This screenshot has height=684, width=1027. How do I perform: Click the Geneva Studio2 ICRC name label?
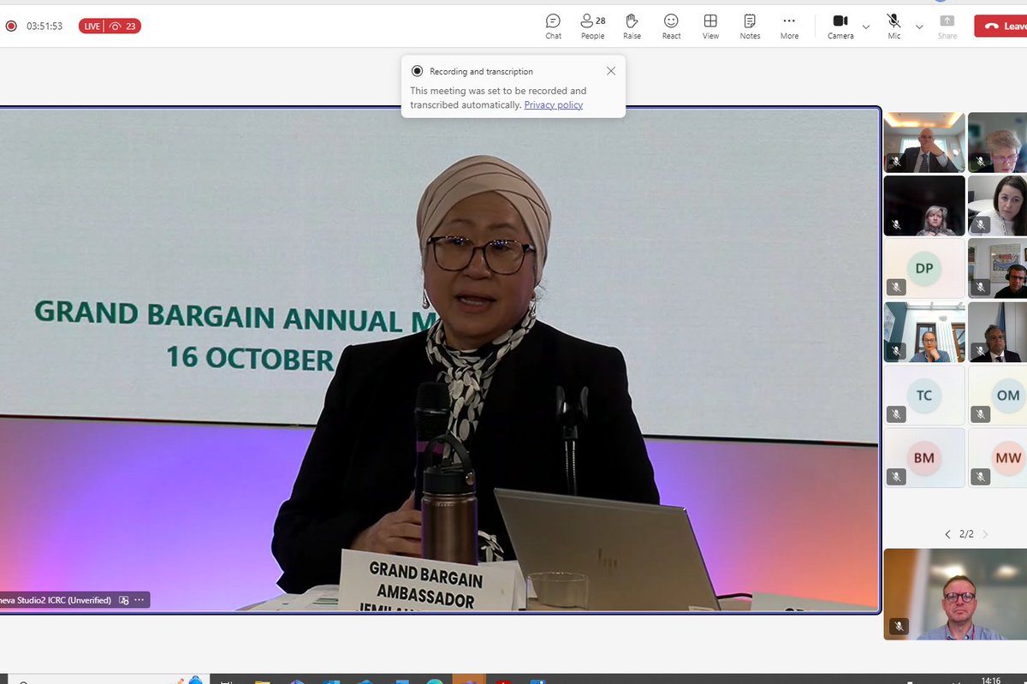point(56,600)
